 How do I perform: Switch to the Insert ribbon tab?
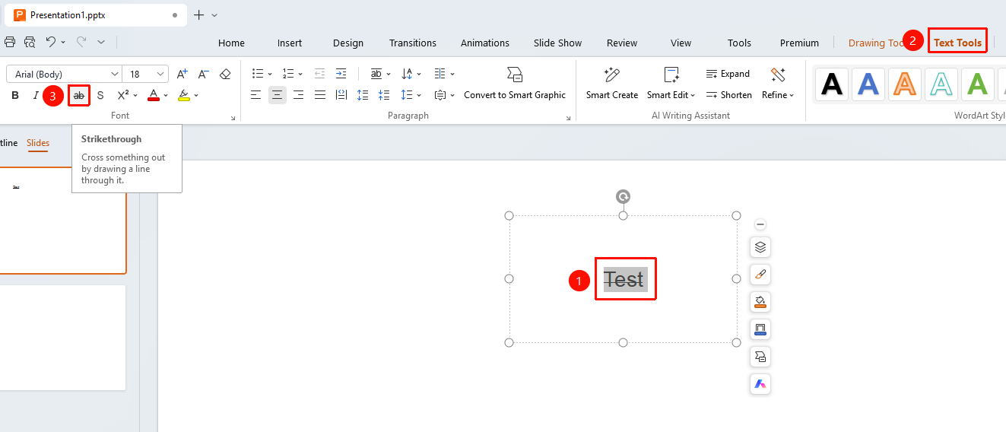click(x=290, y=43)
